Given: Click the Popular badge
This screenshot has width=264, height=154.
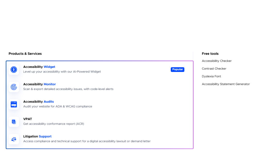Looking at the screenshot, I should pos(177,69).
